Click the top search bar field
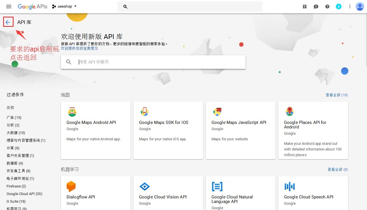 (x=190, y=6)
